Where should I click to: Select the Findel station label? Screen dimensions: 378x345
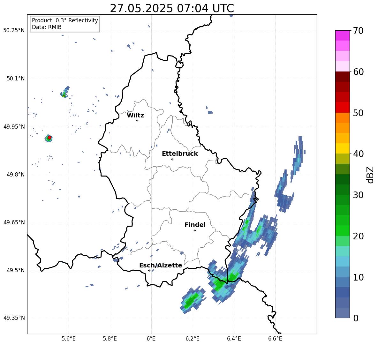coord(195,225)
